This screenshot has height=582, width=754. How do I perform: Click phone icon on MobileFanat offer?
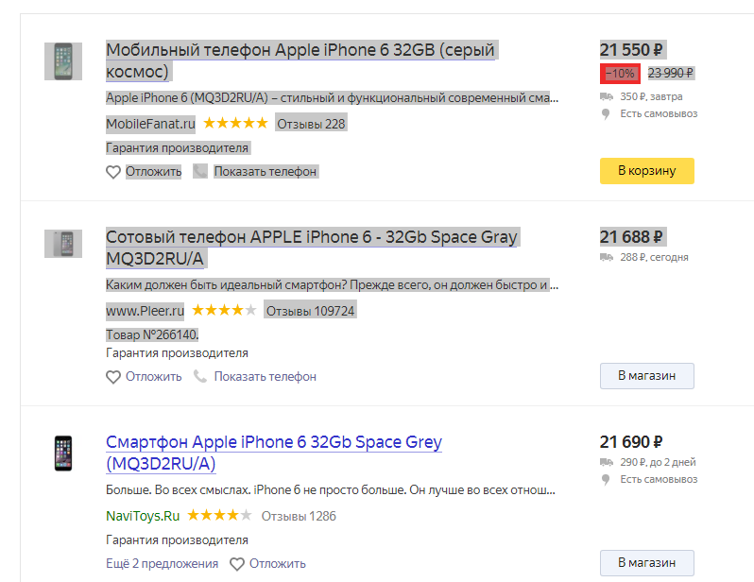pyautogui.click(x=200, y=171)
